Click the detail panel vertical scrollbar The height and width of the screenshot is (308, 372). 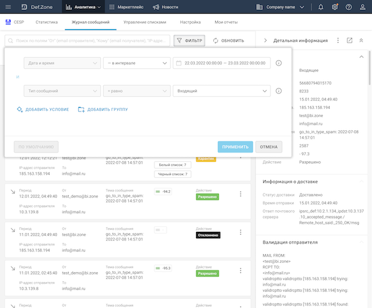click(369, 68)
